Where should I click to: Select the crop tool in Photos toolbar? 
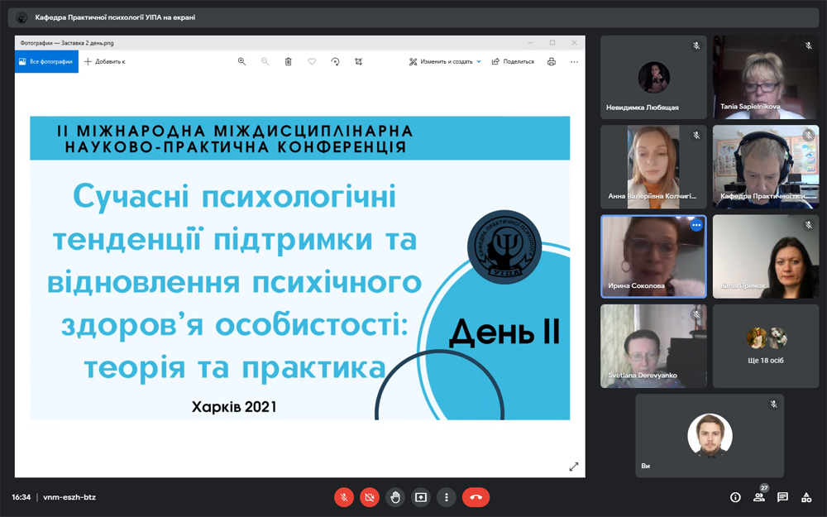click(358, 61)
